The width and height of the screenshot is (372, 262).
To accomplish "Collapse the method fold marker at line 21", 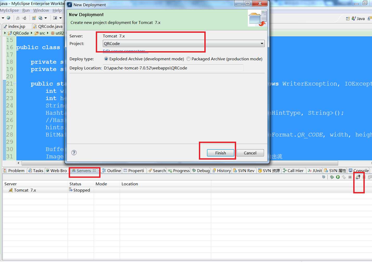I will click(x=15, y=84).
